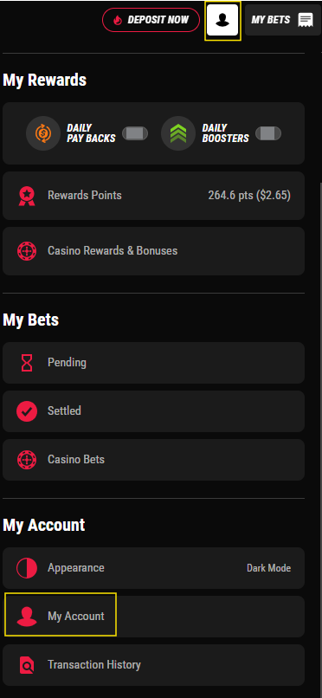Click the Casino Bets chip icon

pyautogui.click(x=27, y=459)
